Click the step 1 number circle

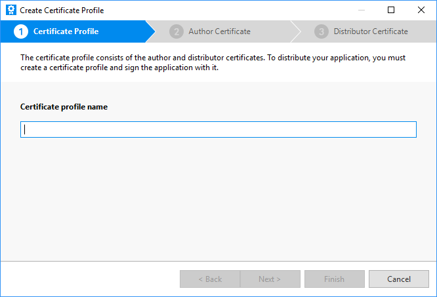point(20,31)
